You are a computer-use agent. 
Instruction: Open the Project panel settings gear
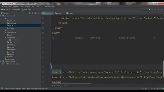coord(36,13)
